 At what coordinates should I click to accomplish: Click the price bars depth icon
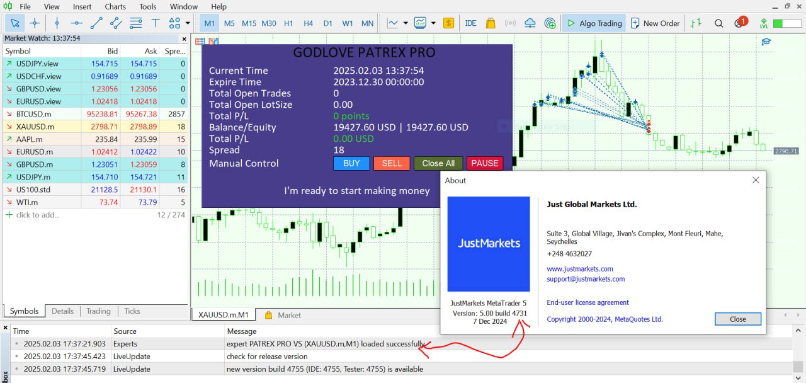[696, 23]
